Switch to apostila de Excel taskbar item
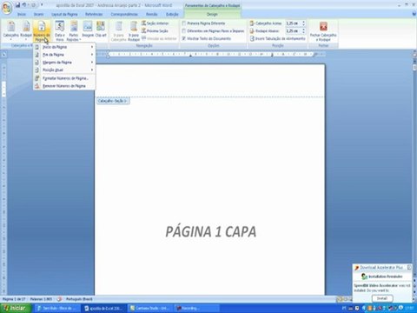 (x=104, y=308)
